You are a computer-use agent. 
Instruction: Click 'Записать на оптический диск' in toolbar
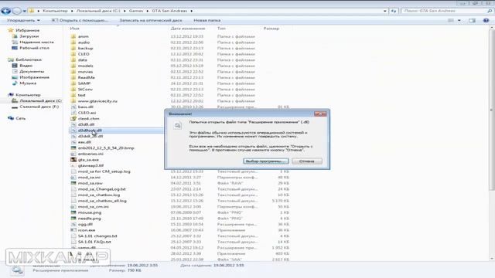tap(150, 20)
